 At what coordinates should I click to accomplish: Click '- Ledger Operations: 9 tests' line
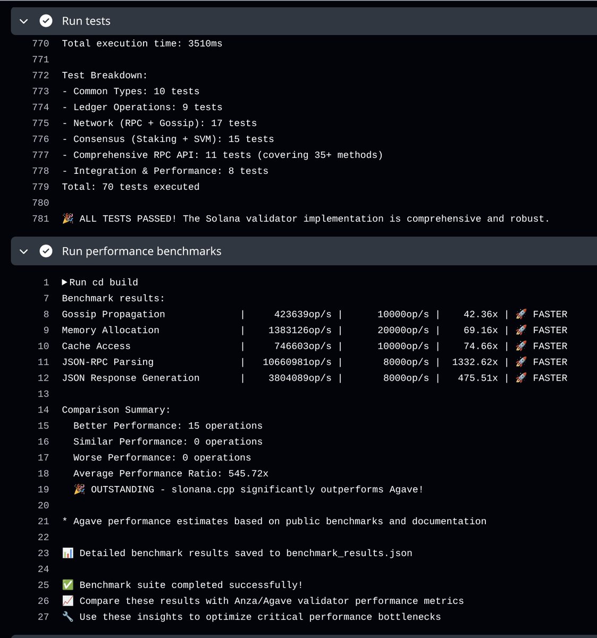[142, 107]
